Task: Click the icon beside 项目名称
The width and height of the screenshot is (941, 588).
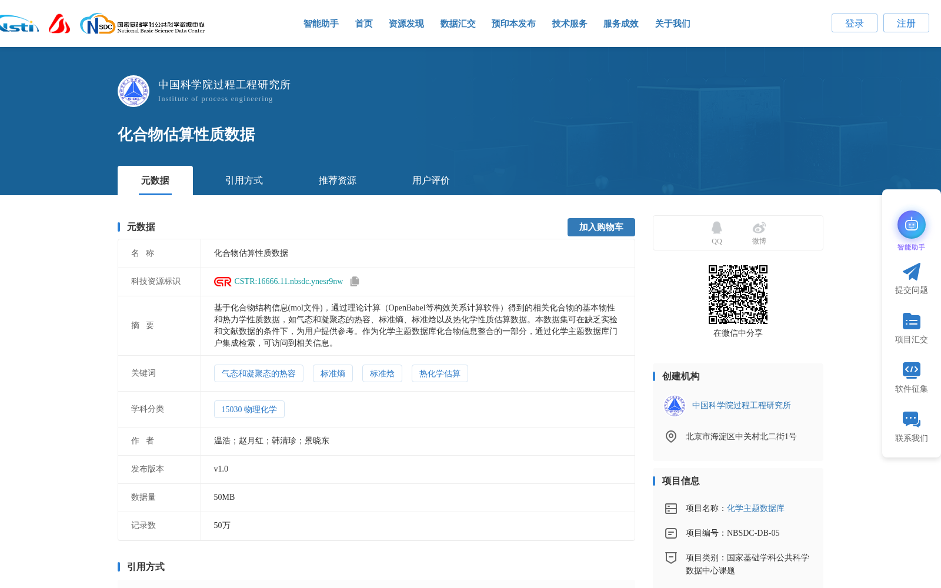Action: [x=670, y=509]
